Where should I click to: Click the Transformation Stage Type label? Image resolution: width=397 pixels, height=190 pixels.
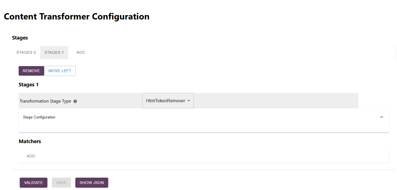[45, 101]
